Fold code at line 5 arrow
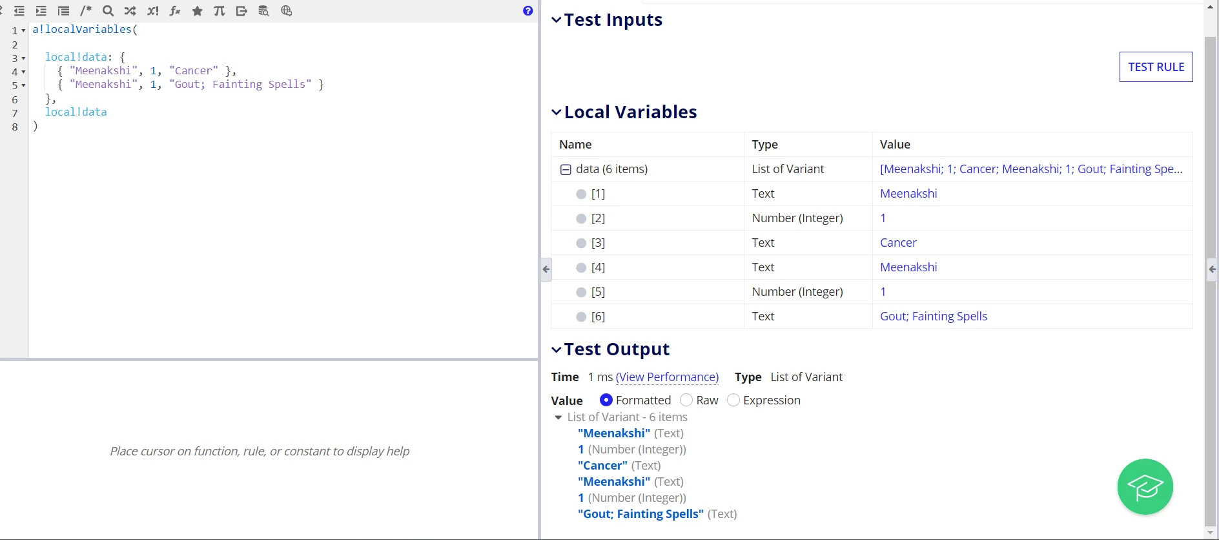This screenshot has width=1219, height=540. click(23, 85)
